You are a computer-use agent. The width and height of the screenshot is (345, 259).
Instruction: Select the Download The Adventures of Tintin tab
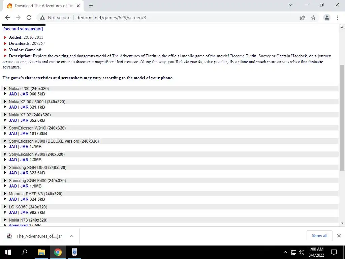pos(43,6)
